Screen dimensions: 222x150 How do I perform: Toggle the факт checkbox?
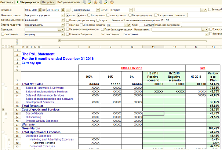pos(78,15)
